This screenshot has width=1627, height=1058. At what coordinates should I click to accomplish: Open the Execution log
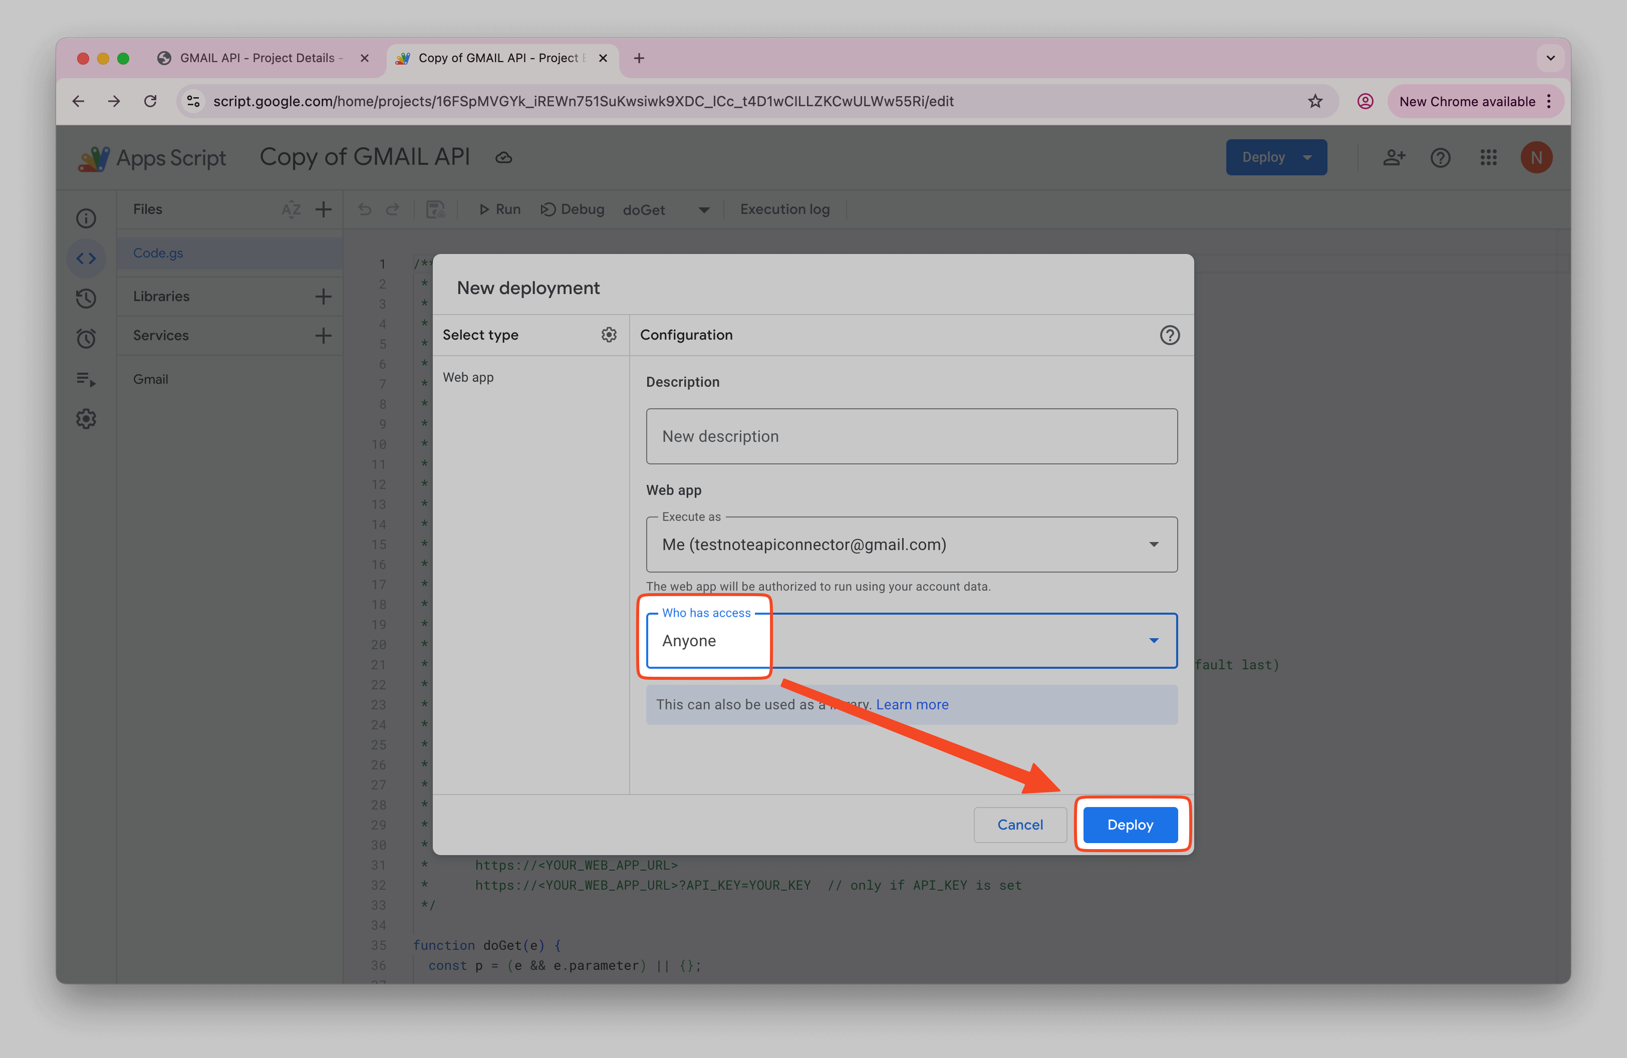point(785,209)
